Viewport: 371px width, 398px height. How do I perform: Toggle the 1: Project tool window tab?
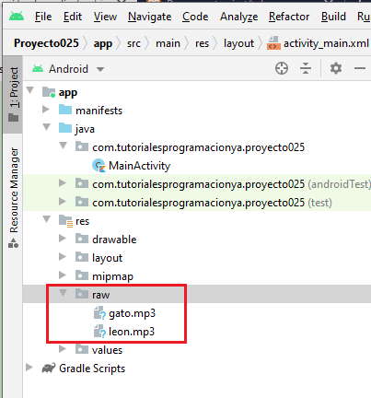14,94
